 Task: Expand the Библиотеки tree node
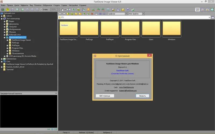point(2,59)
